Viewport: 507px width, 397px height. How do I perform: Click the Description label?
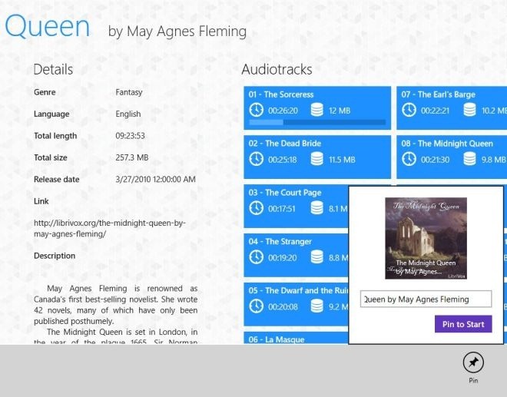[55, 256]
